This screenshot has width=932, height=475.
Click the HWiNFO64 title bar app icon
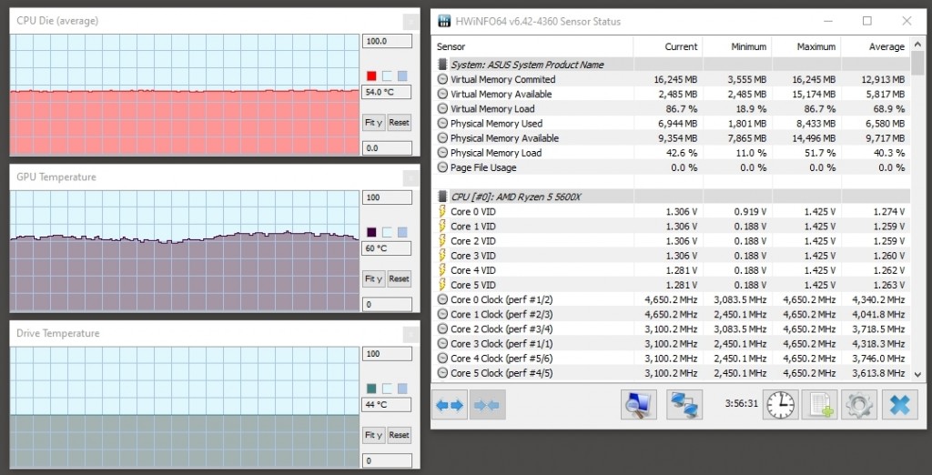pyautogui.click(x=444, y=22)
